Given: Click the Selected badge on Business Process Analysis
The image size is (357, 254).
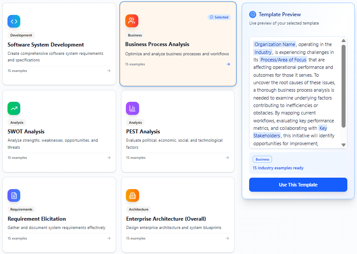Looking at the screenshot, I should [219, 17].
